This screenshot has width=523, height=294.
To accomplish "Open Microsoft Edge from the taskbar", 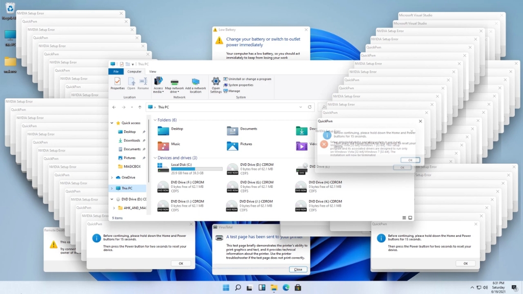I will 286,287.
